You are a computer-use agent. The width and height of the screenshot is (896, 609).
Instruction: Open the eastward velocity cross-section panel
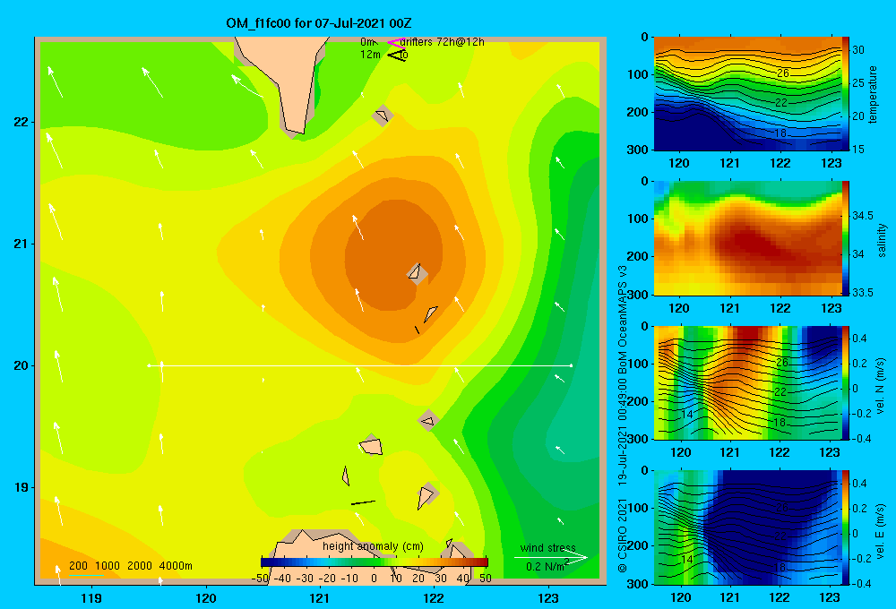(747, 527)
